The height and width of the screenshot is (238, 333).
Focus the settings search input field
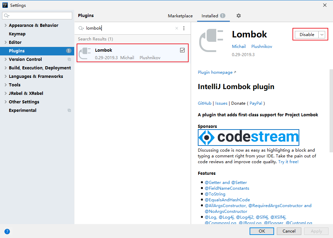pyautogui.click(x=37, y=16)
